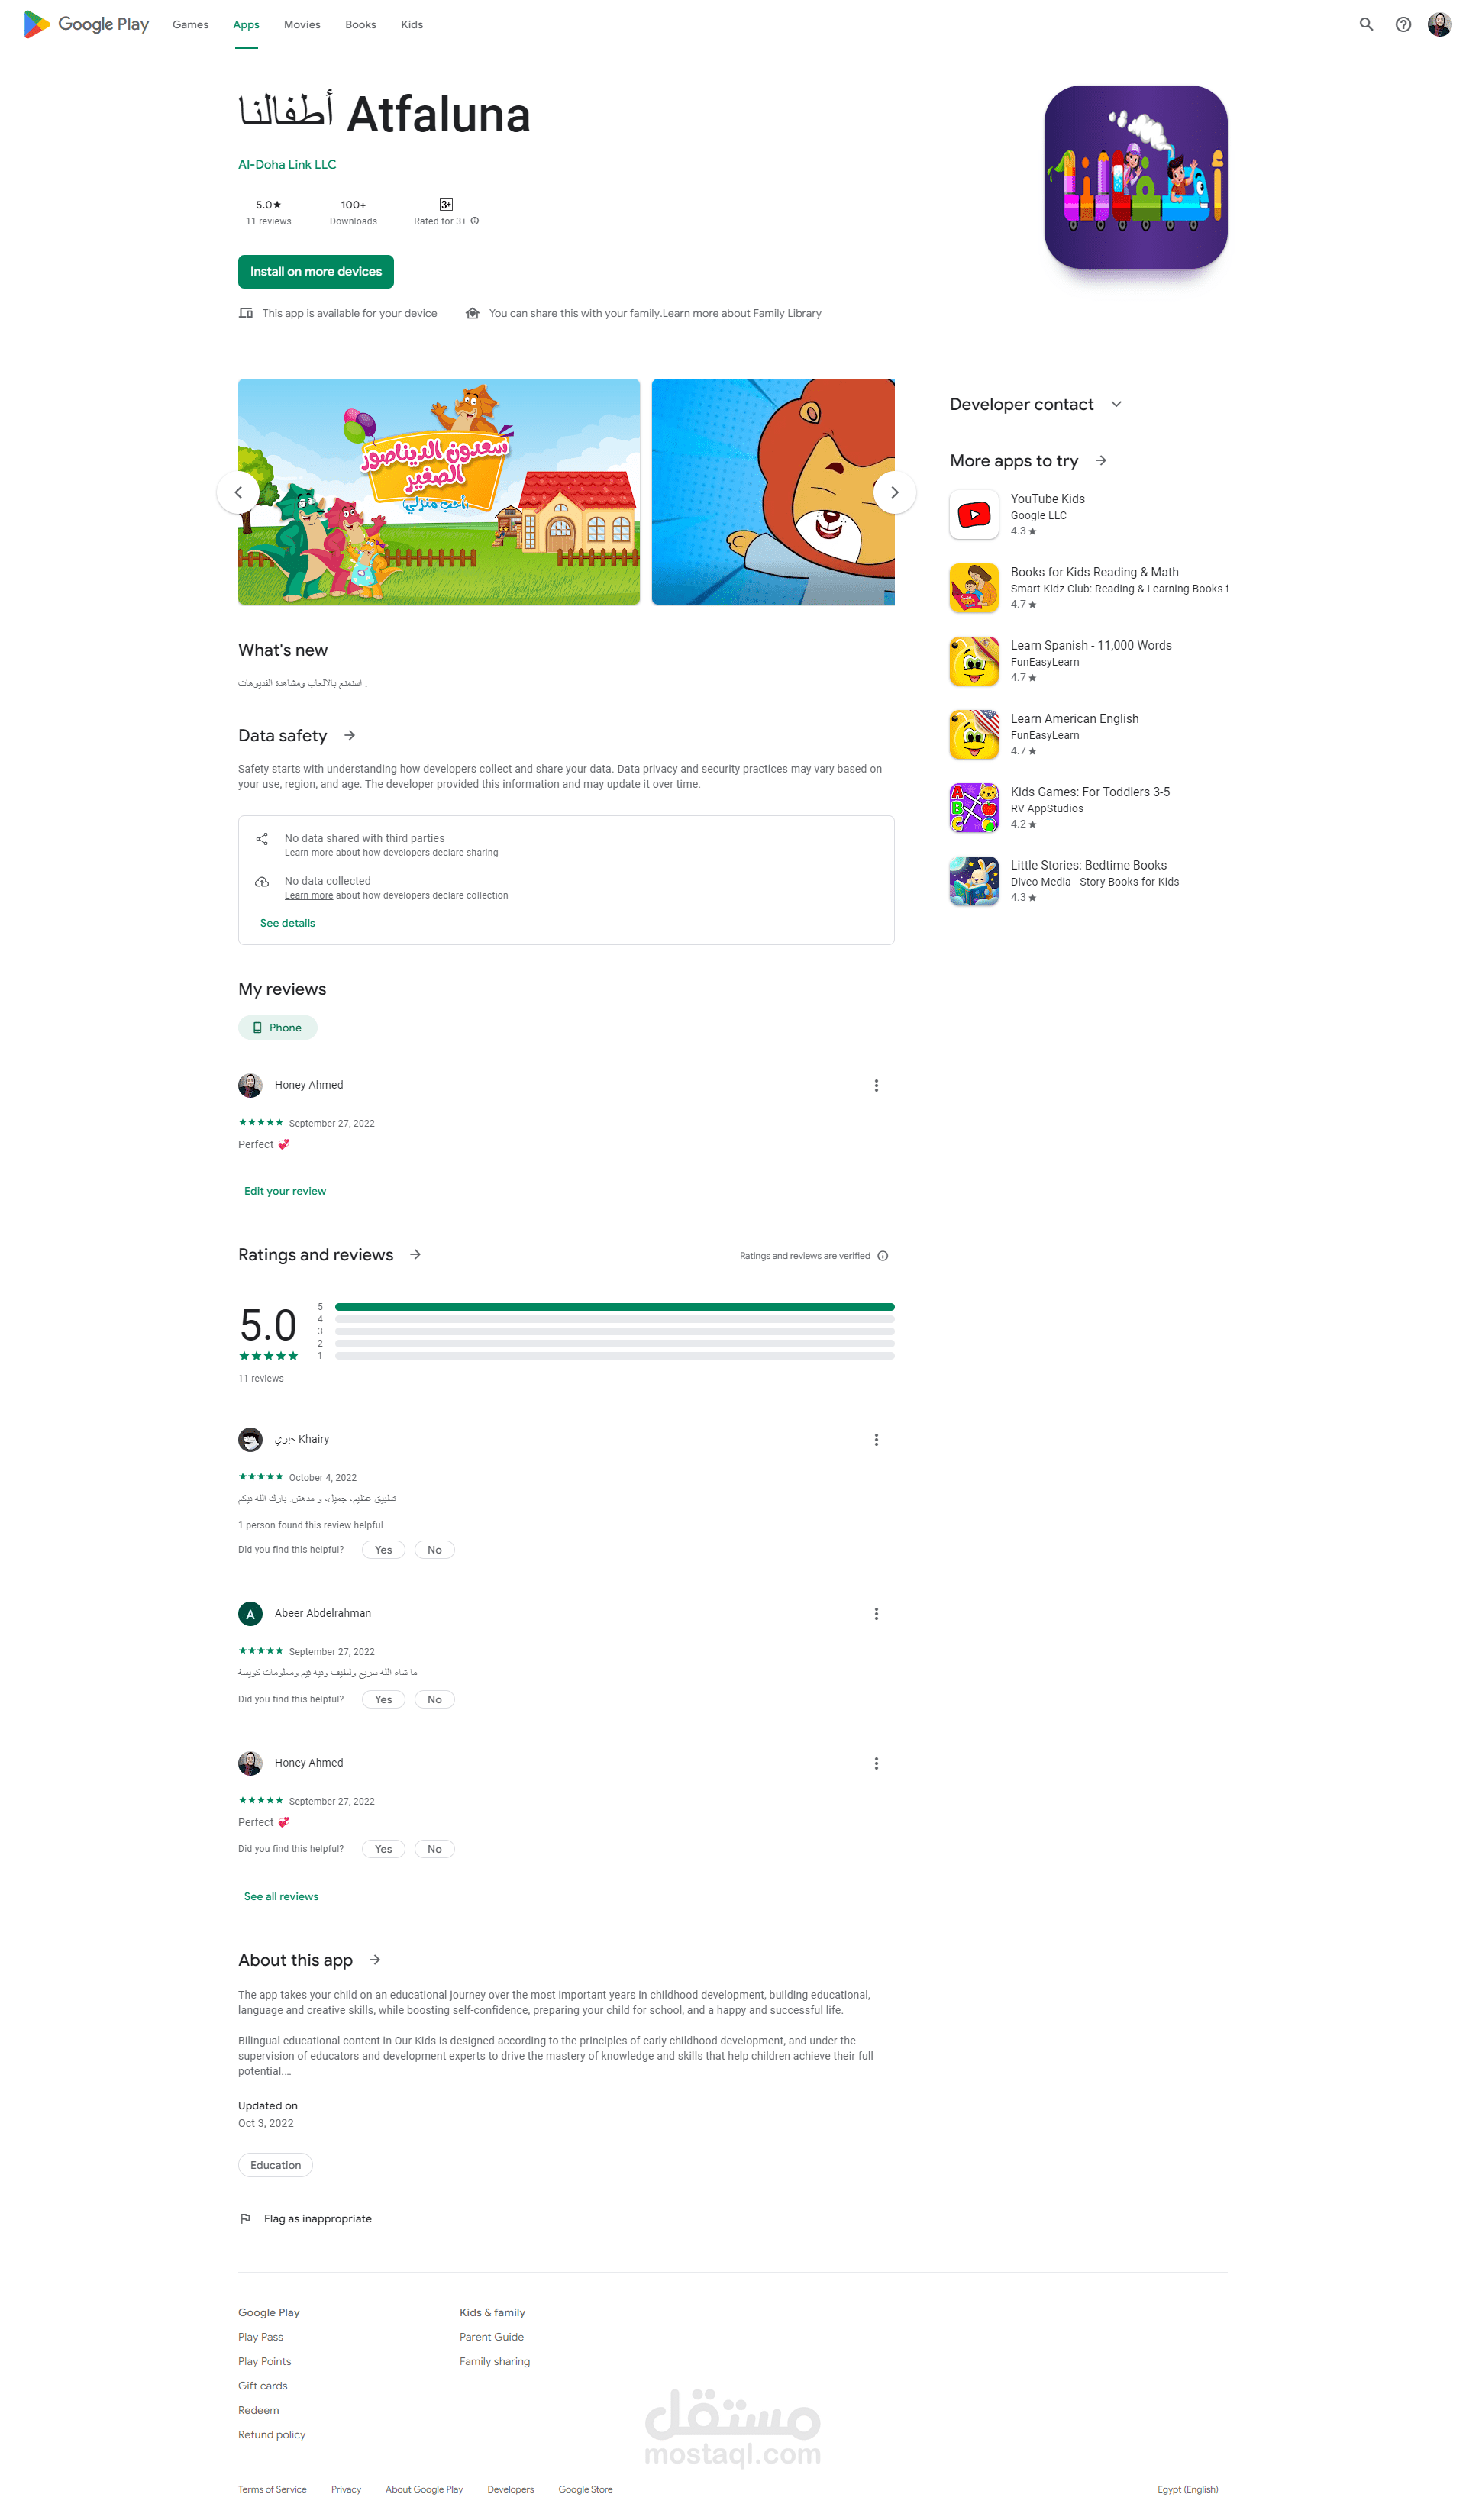Image resolution: width=1466 pixels, height=2520 pixels.
Task: Open options menu for Khairy's review
Action: (x=876, y=1439)
